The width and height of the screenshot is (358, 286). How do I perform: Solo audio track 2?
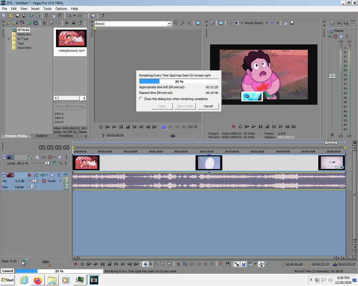(x=59, y=175)
